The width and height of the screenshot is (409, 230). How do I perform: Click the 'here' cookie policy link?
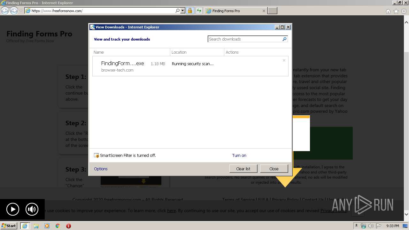(171, 211)
